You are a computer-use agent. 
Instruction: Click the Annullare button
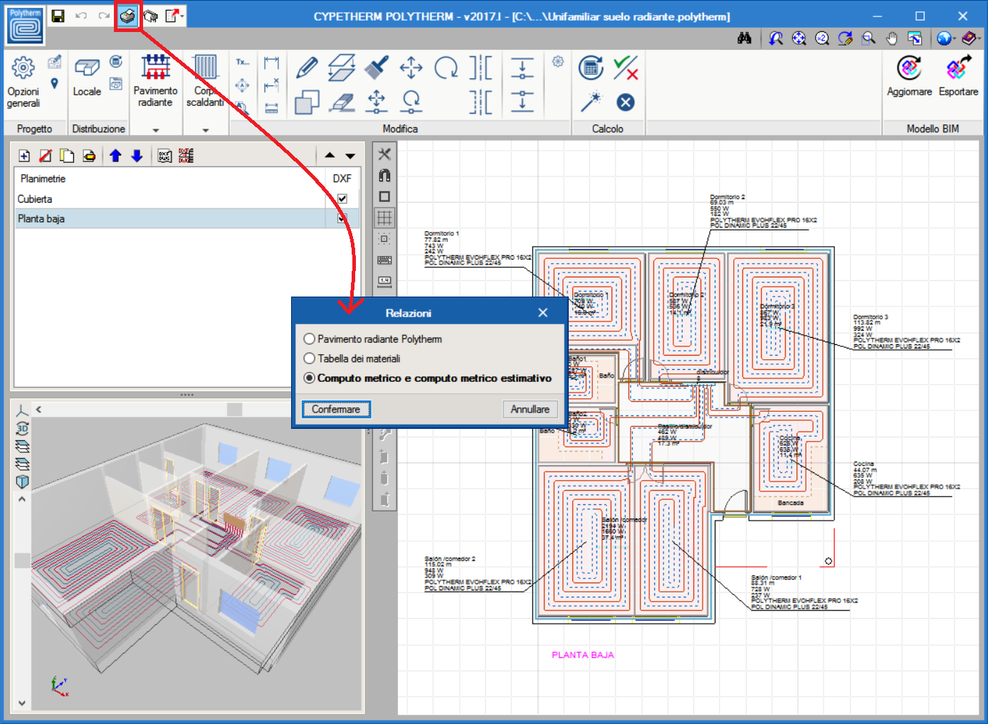(x=530, y=409)
